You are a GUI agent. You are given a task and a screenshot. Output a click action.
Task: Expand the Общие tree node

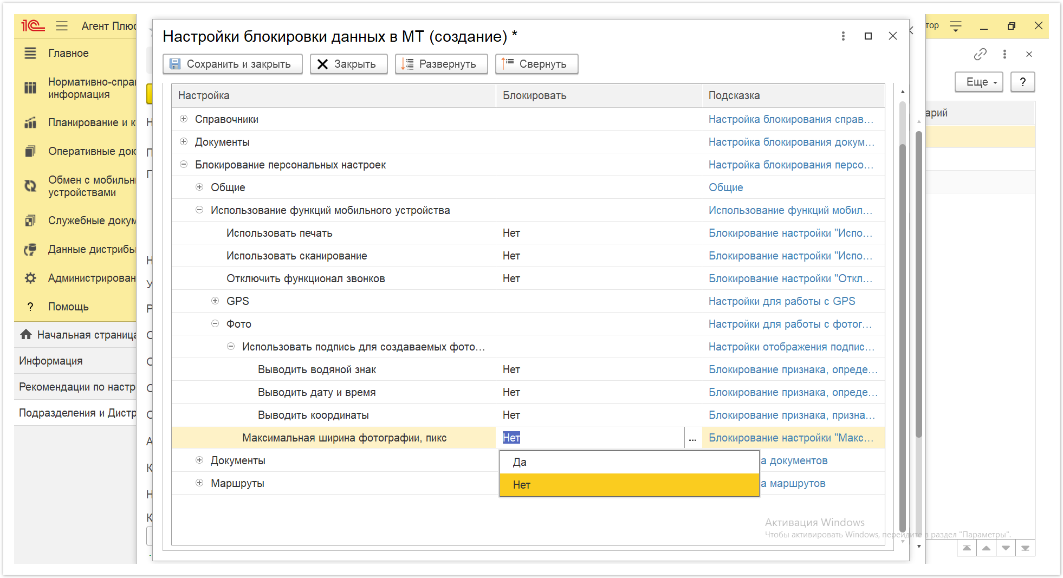tap(199, 187)
